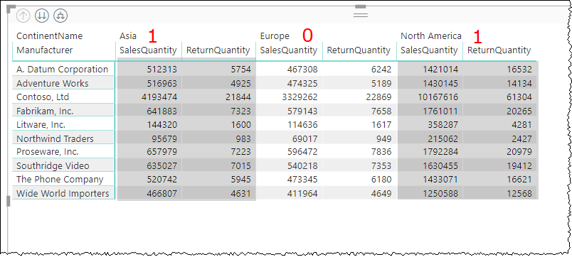Image resolution: width=572 pixels, height=257 pixels.
Task: Sort by ReturnQuantity under Europe
Action: click(x=359, y=50)
